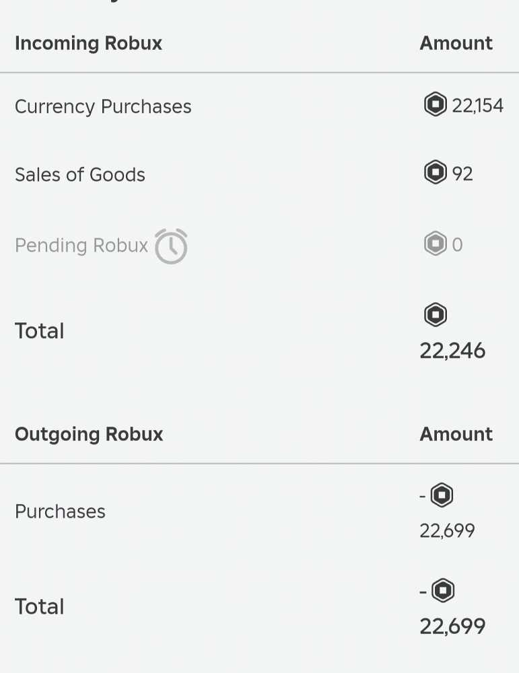Click the Incoming Robux column header
The image size is (519, 673).
tap(88, 43)
